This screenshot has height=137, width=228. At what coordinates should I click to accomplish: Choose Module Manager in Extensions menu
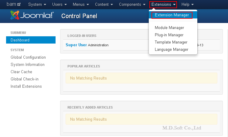(169, 28)
